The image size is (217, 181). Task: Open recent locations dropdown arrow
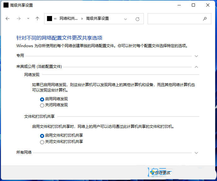pyautogui.click(x=28, y=19)
